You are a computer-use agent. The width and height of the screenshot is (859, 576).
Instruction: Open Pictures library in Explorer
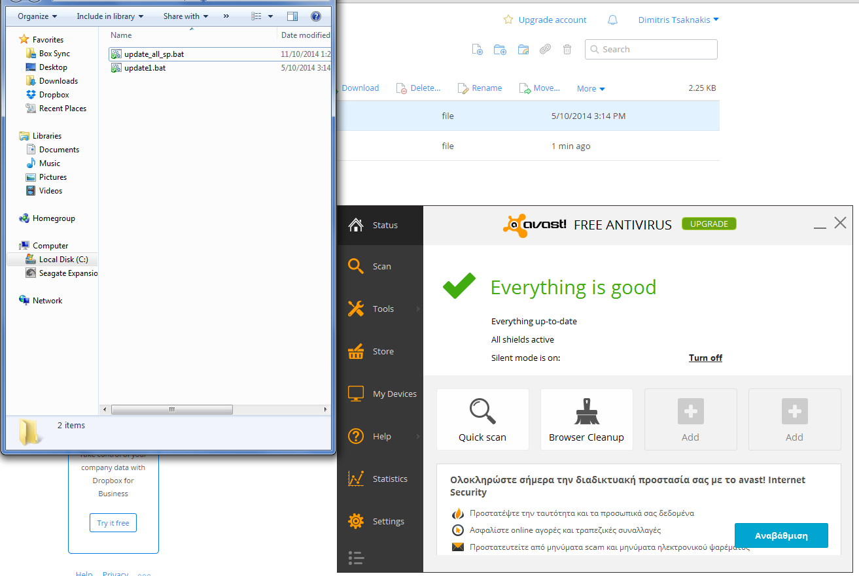click(x=52, y=177)
